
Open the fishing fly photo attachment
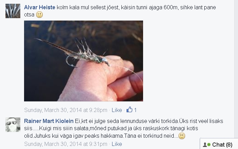[x=84, y=61]
